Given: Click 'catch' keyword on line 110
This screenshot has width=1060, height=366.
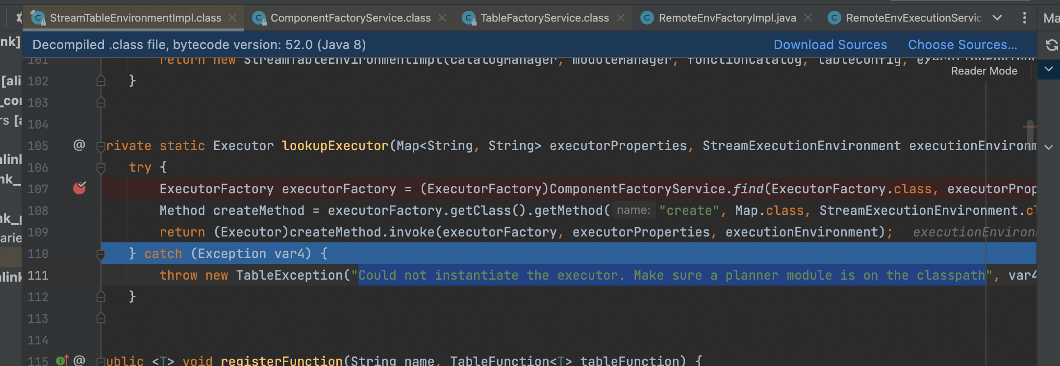Looking at the screenshot, I should (x=163, y=254).
